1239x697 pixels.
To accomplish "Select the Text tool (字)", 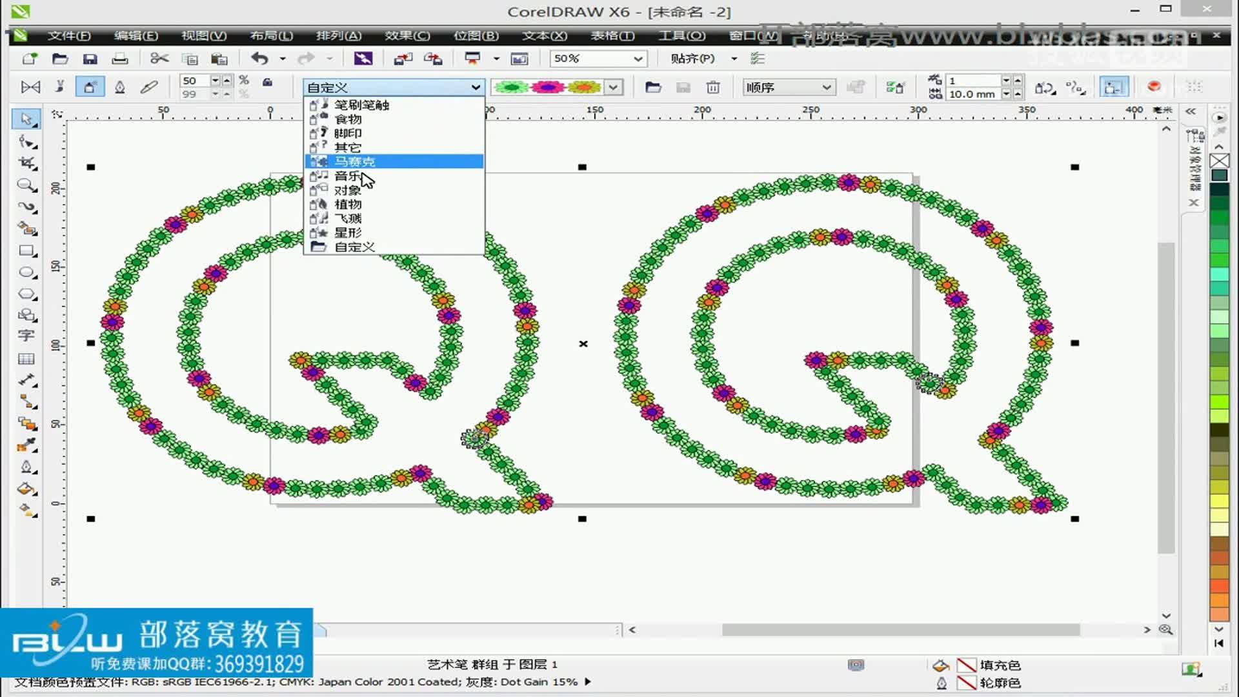I will coord(26,336).
